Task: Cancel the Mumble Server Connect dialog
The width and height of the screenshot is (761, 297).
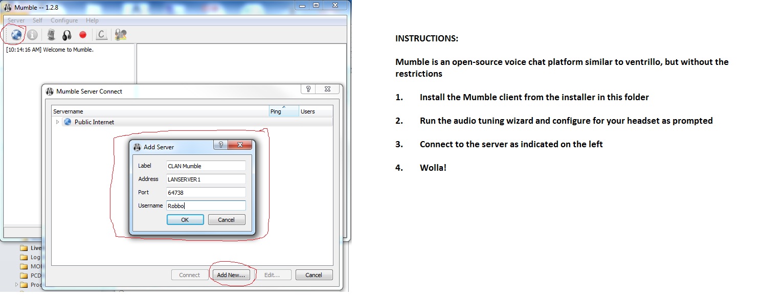Action: tap(314, 275)
